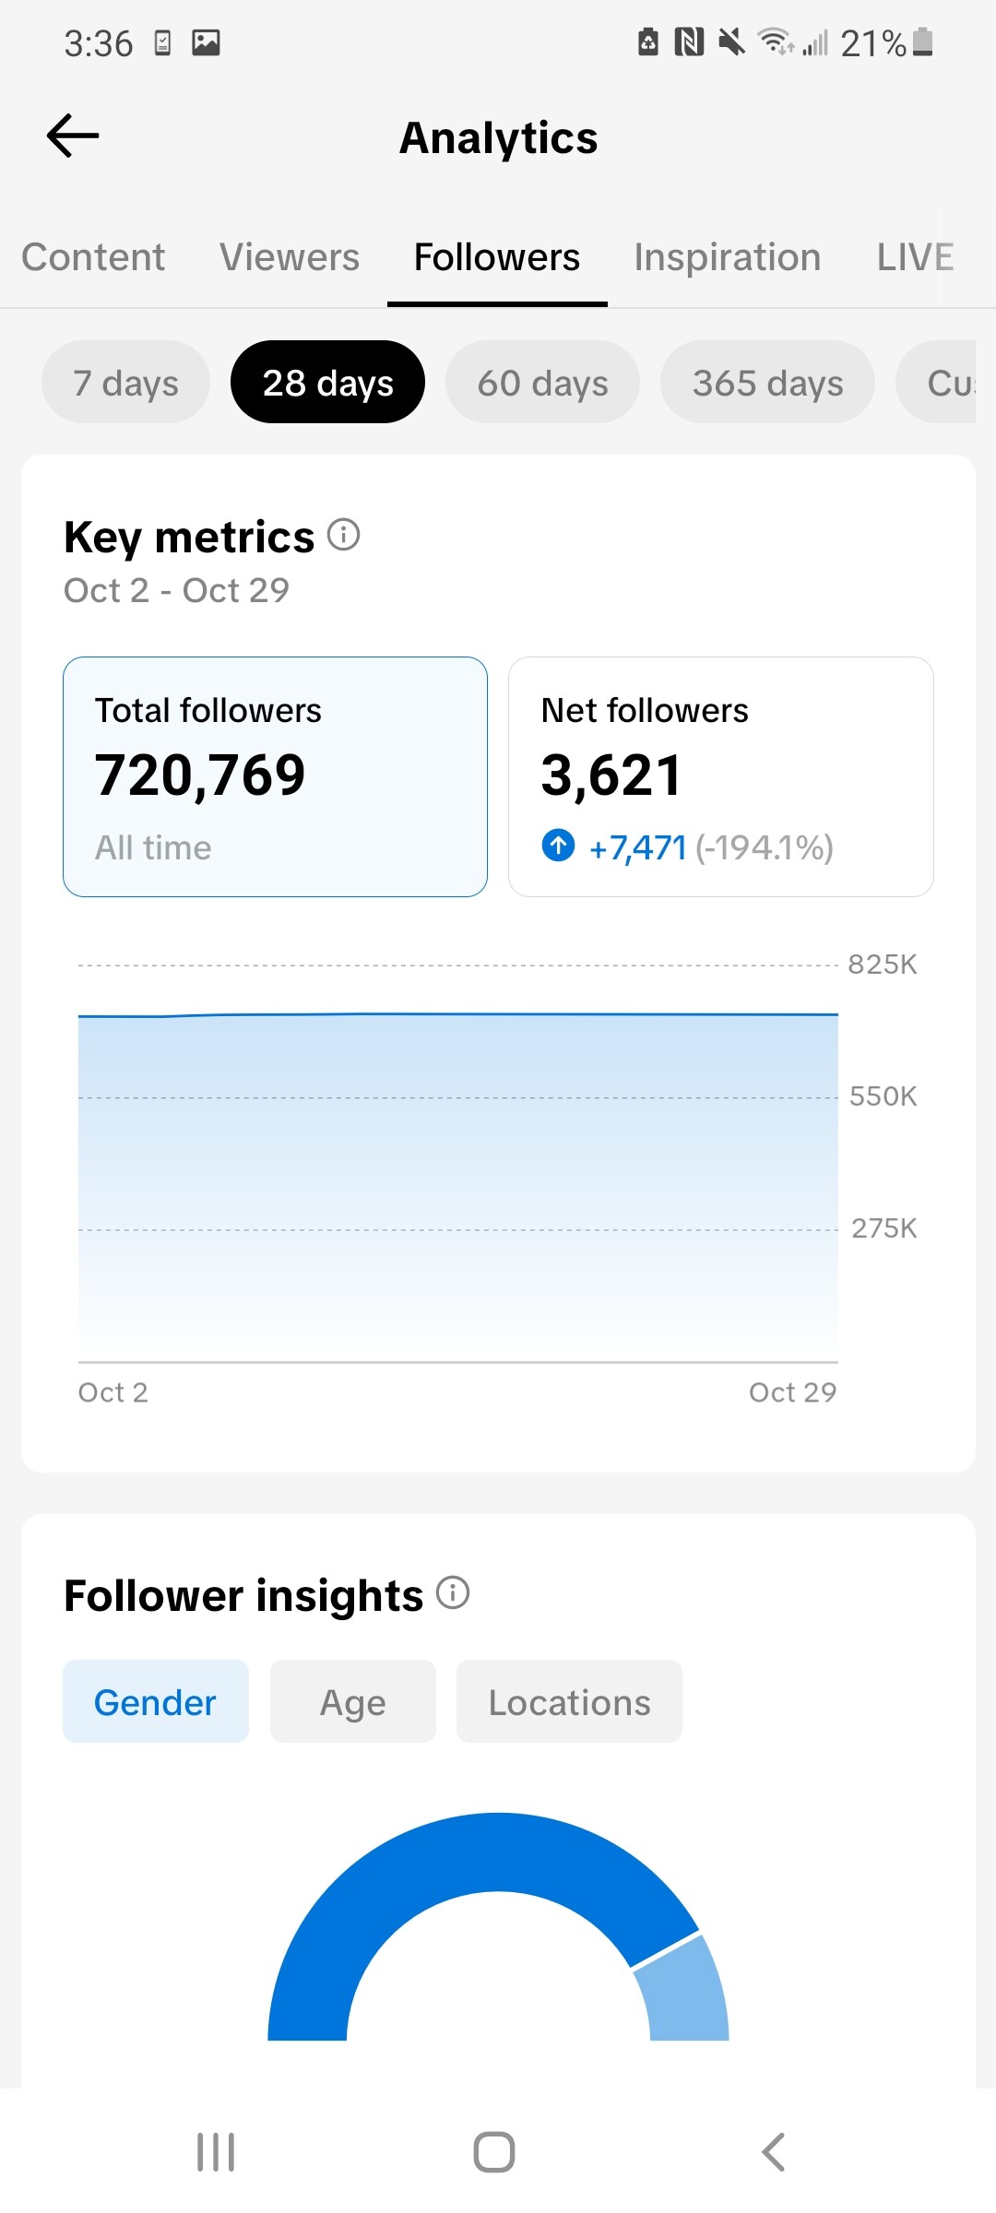Open Key metrics info icon
Screen dimensions: 996x2213
pyautogui.click(x=344, y=535)
